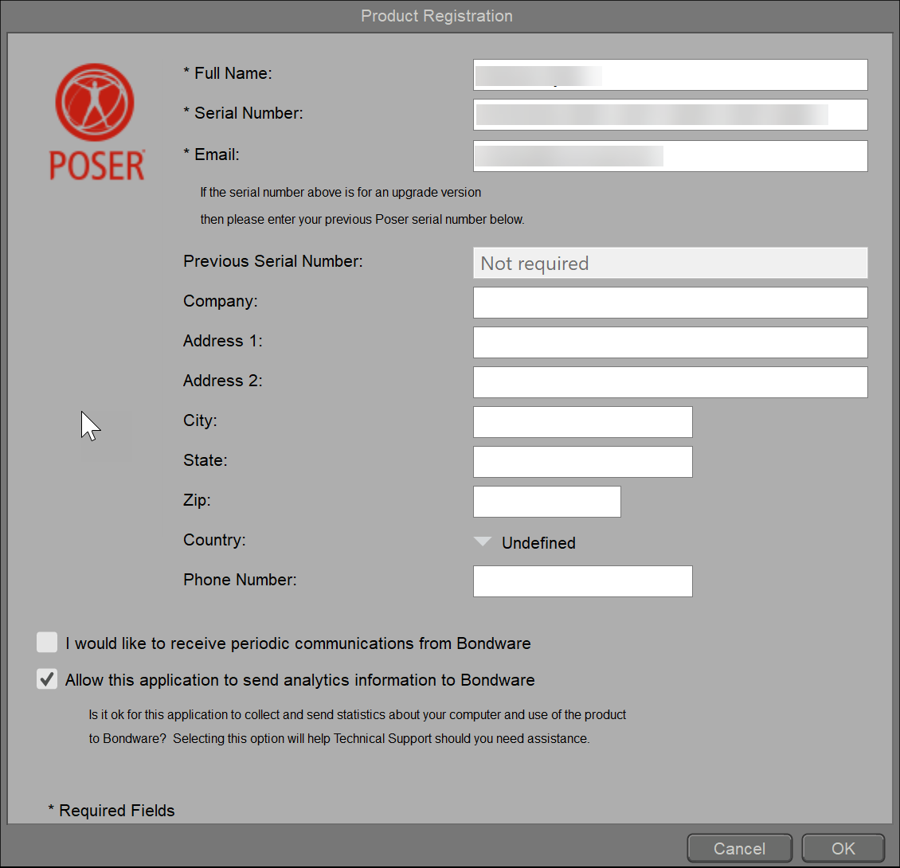900x868 pixels.
Task: Click the Product Registration title bar
Action: pyautogui.click(x=436, y=16)
